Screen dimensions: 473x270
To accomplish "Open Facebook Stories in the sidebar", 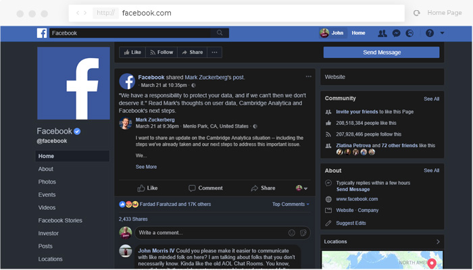I will (x=60, y=221).
